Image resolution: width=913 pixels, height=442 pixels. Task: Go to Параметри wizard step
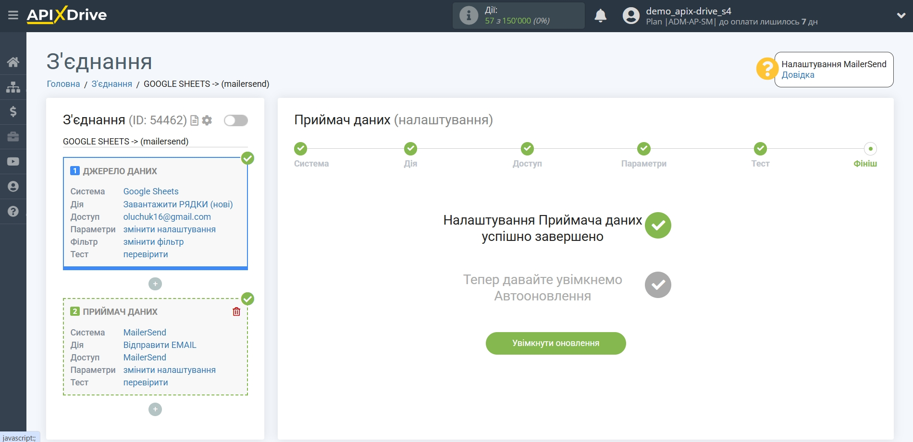click(x=644, y=149)
